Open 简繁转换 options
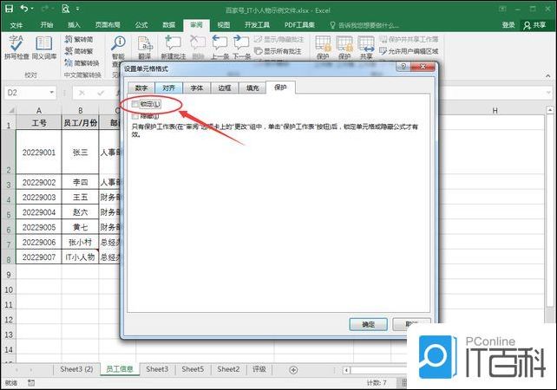This screenshot has height=390, width=557. pyautogui.click(x=82, y=63)
